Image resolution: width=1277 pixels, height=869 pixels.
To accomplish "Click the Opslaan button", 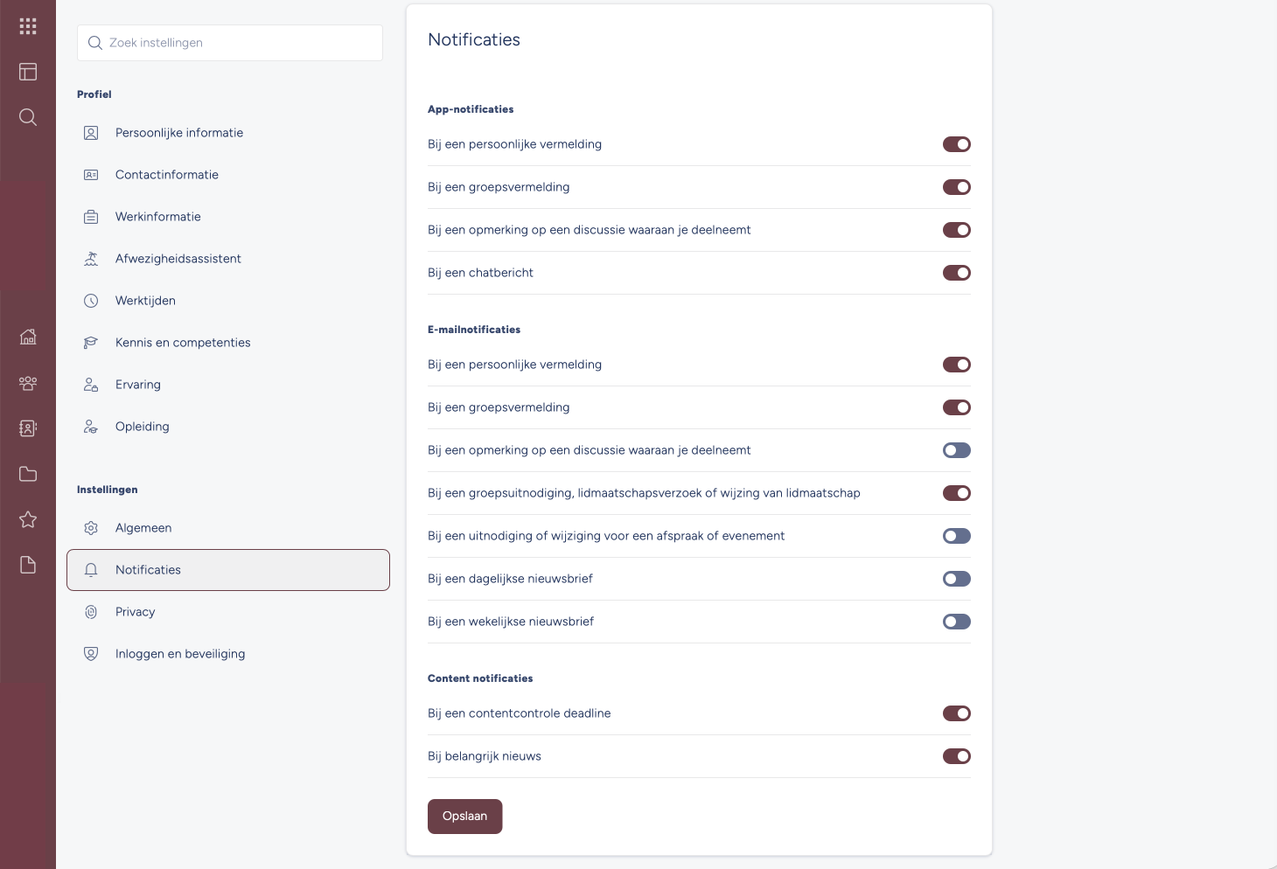I will pyautogui.click(x=464, y=817).
